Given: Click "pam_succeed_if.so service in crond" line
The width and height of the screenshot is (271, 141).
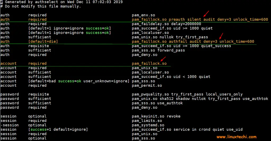Looking at the screenshot, I should (x=187, y=130).
